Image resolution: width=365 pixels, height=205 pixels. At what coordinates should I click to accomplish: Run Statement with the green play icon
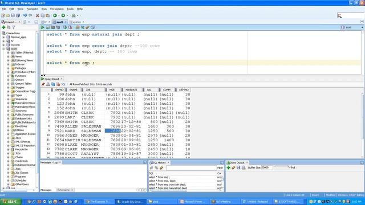(42, 27)
